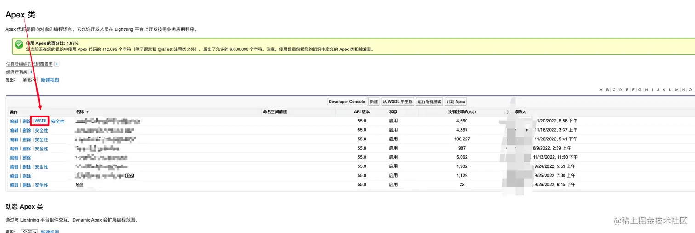Click 编辑 in the row sized 5,062
The height and width of the screenshot is (233, 695).
click(x=14, y=158)
